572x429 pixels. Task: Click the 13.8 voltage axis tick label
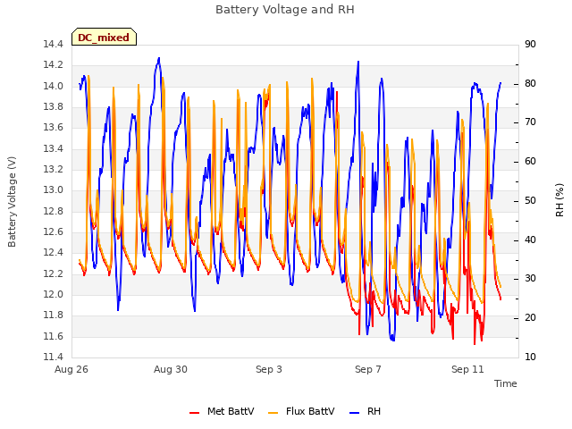53,107
